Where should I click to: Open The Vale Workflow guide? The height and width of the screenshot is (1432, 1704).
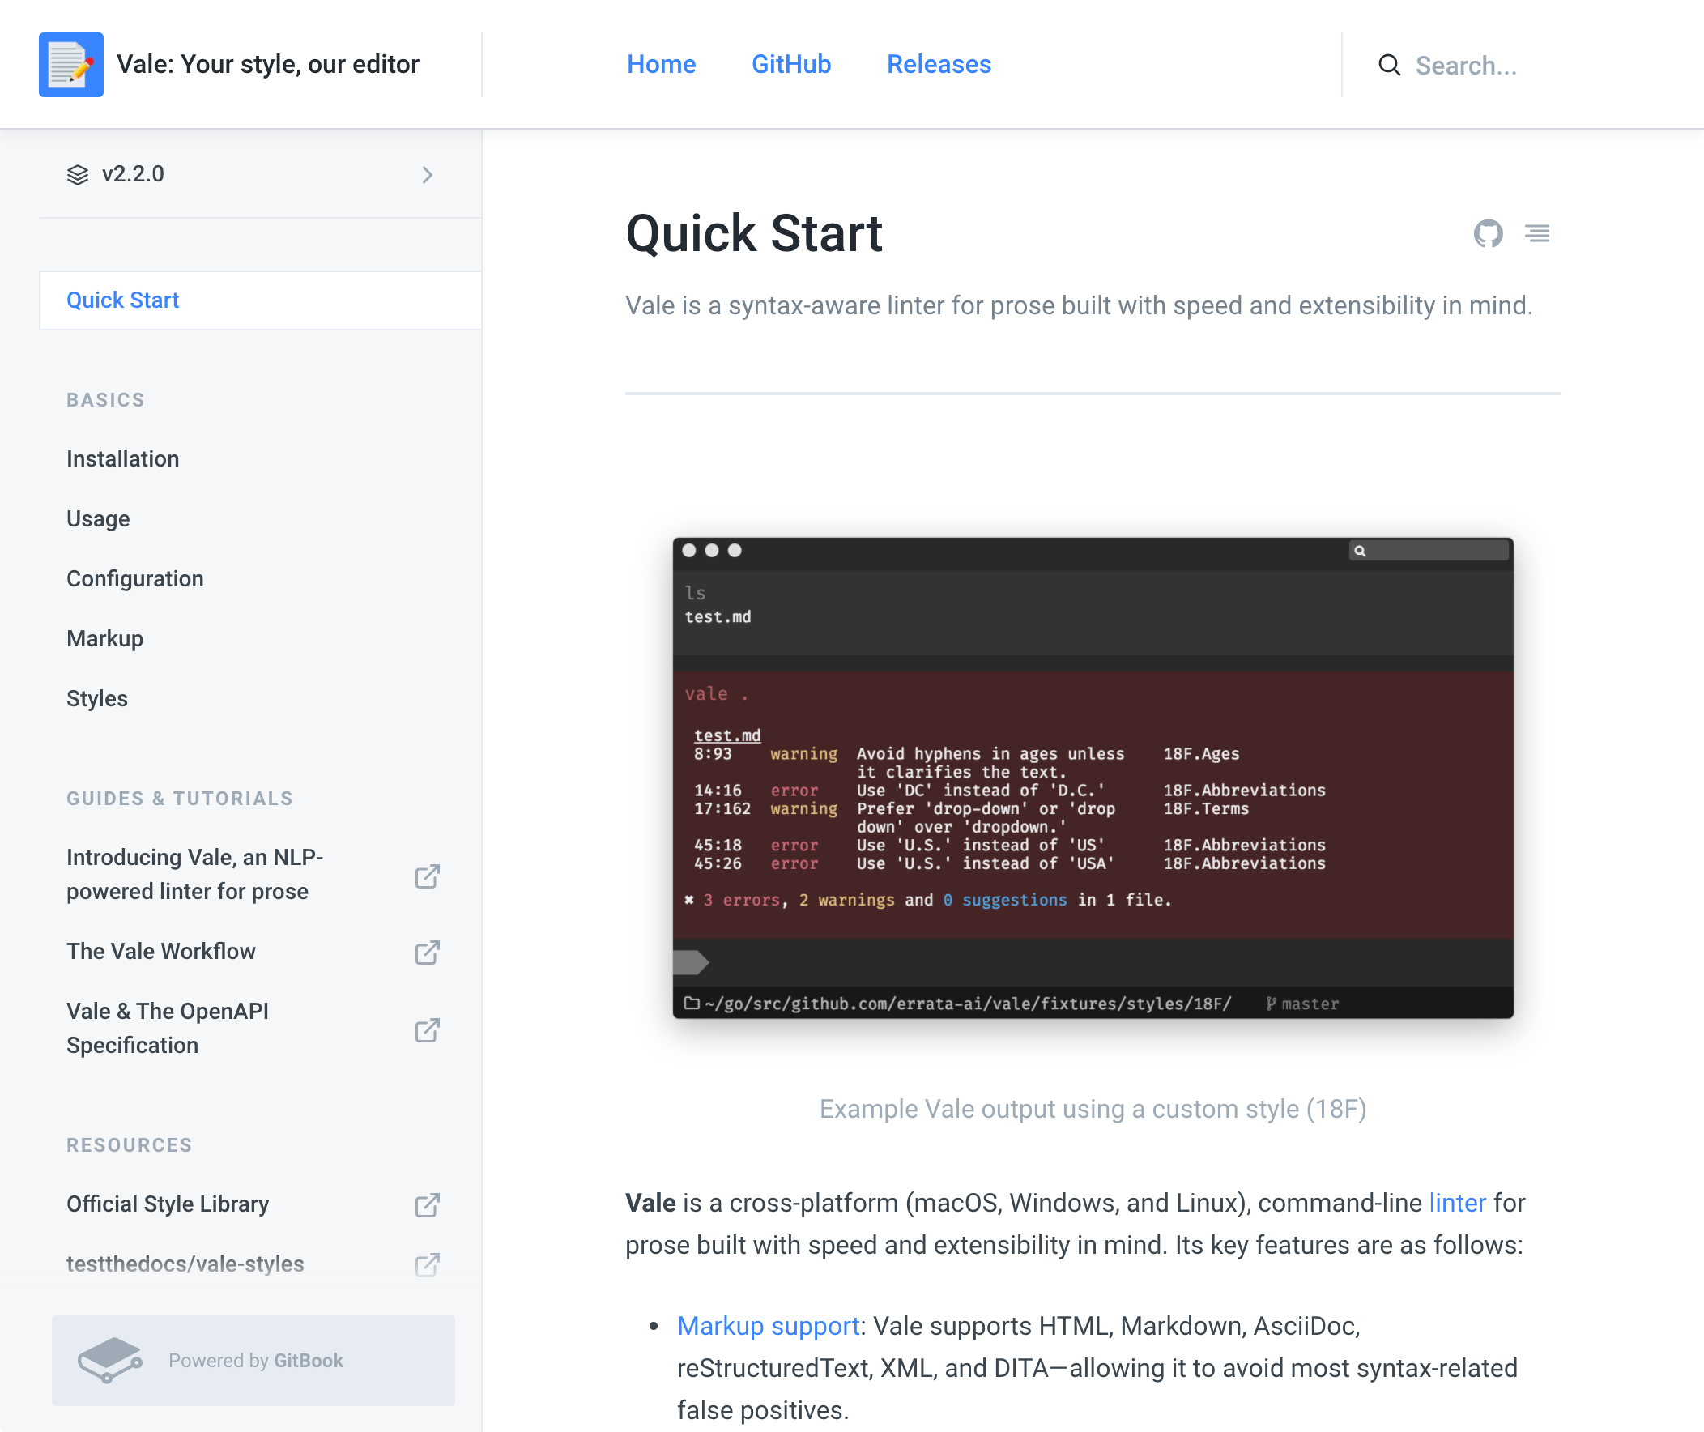[160, 952]
